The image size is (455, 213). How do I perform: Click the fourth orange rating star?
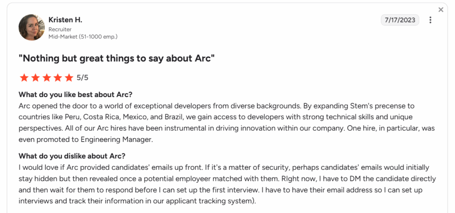point(58,77)
